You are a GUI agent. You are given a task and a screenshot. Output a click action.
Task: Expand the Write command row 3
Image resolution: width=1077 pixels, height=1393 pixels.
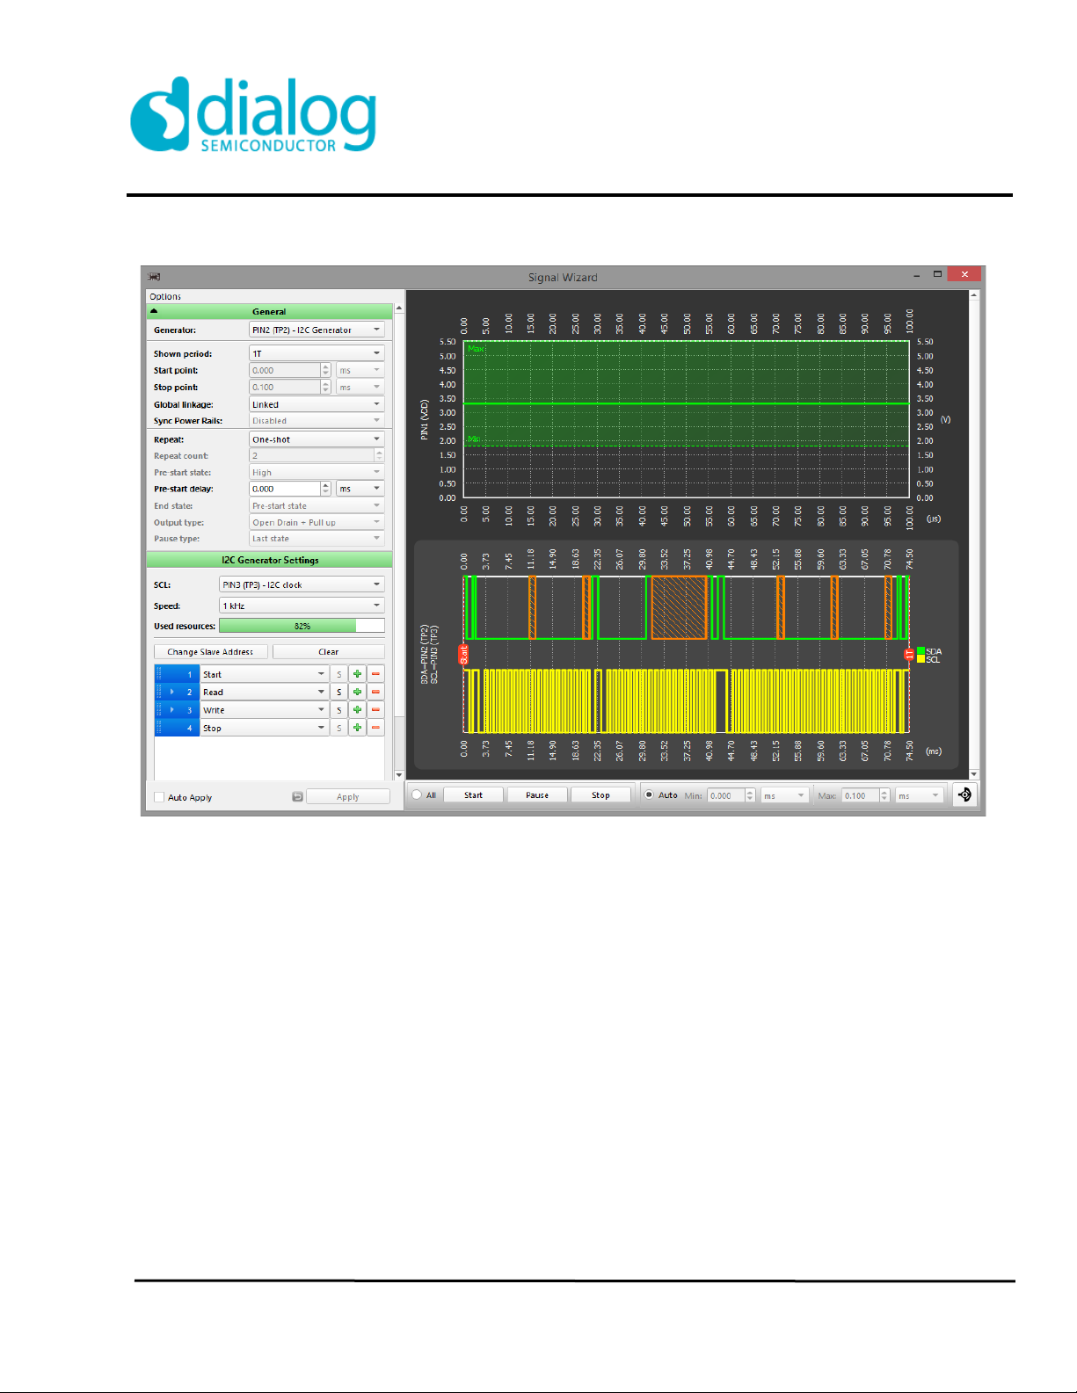tap(172, 710)
